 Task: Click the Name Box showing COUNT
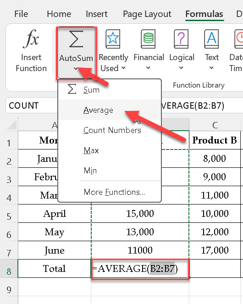tap(32, 105)
